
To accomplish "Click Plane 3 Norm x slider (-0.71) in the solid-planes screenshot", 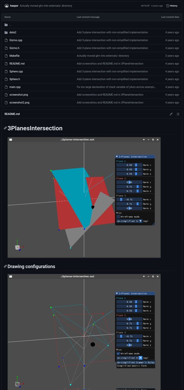I will (129, 200).
